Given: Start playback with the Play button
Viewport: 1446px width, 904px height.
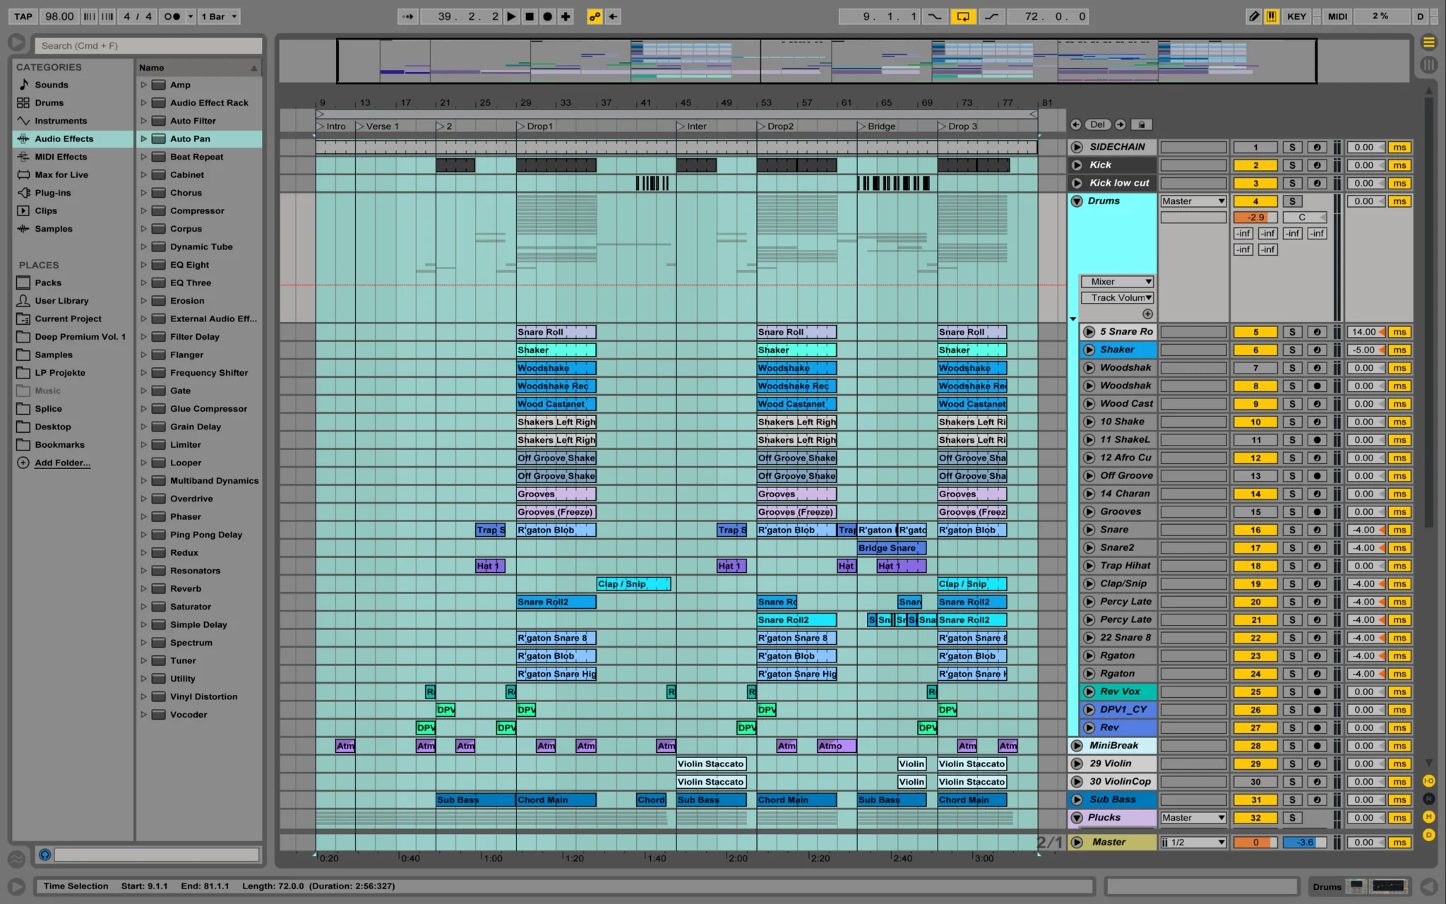Looking at the screenshot, I should tap(511, 16).
